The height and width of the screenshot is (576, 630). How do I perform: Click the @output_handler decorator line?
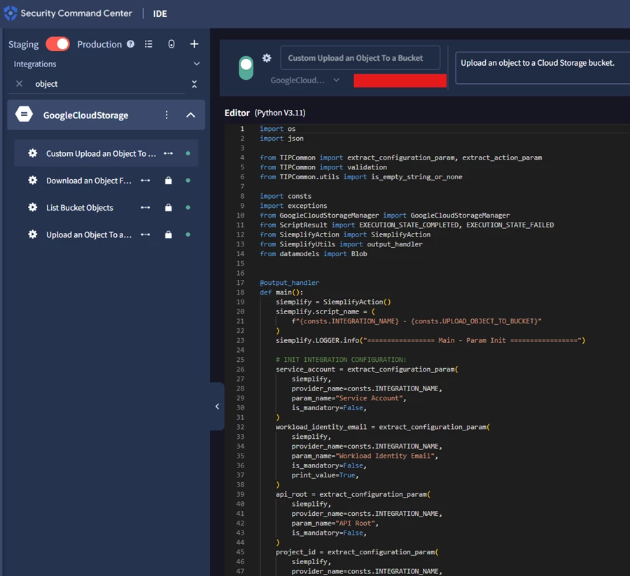coord(289,283)
